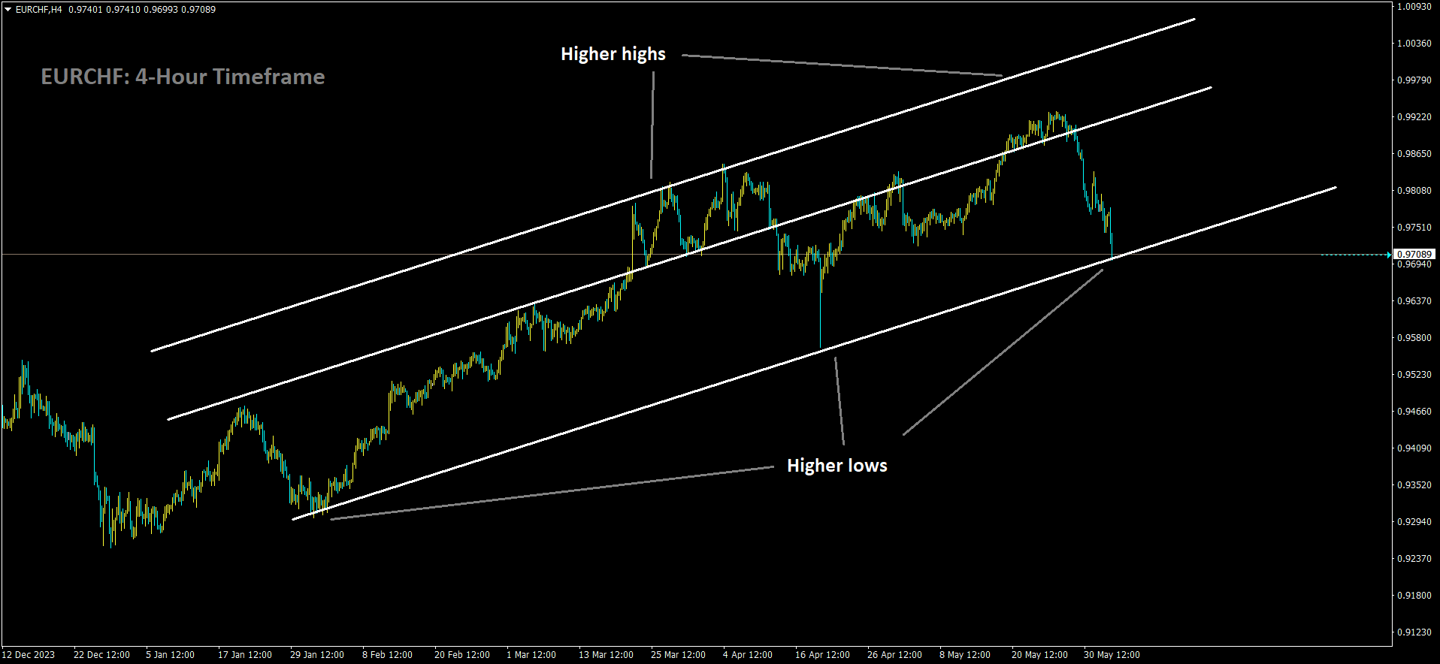Click price axis label 0.99790

click(1414, 80)
